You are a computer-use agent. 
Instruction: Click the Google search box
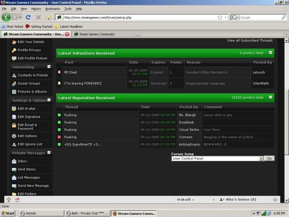260,17
